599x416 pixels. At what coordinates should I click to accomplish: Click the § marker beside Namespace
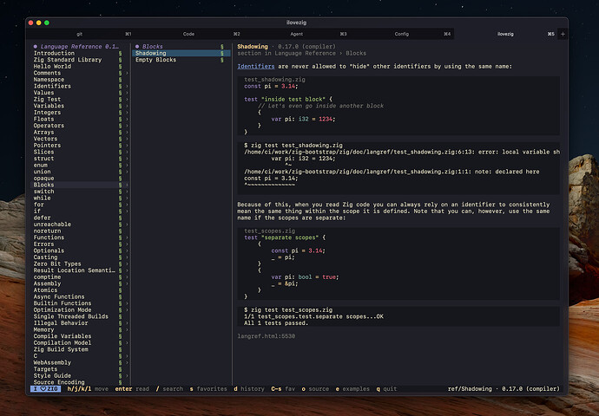120,80
